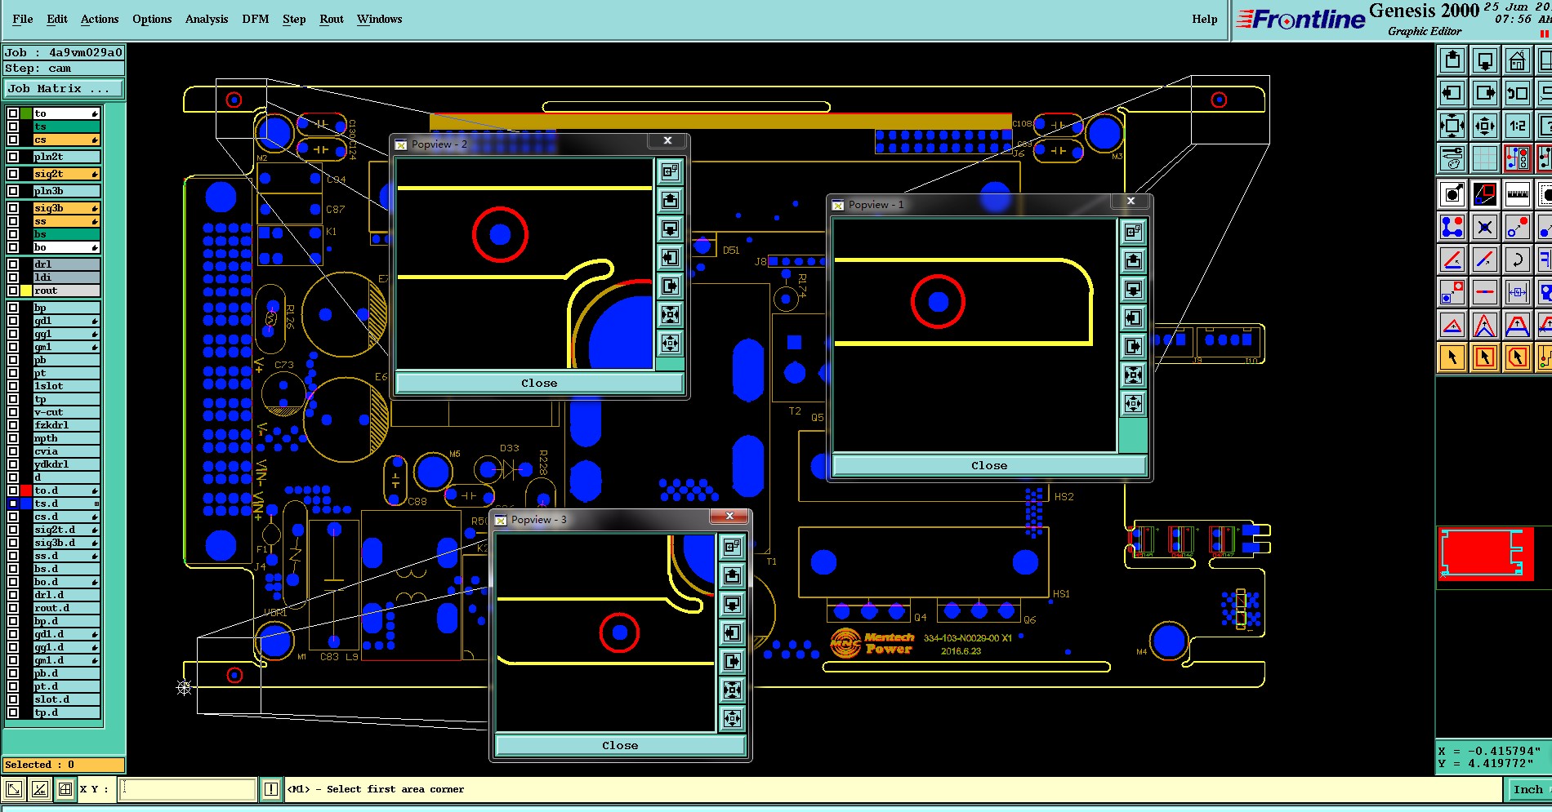The width and height of the screenshot is (1552, 812).
Task: Click the previous zoom icon
Action: 1518,93
